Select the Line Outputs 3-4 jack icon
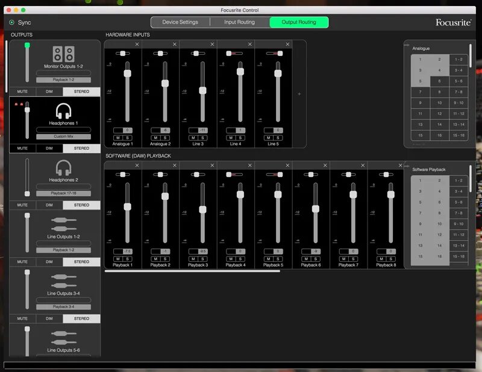This screenshot has width=482, height=372. point(64,281)
